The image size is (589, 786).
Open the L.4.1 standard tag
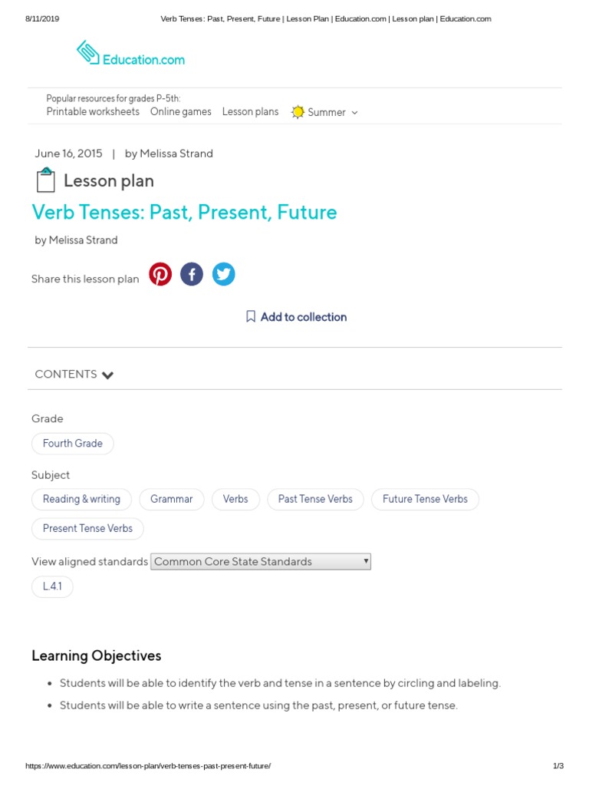[x=52, y=586]
